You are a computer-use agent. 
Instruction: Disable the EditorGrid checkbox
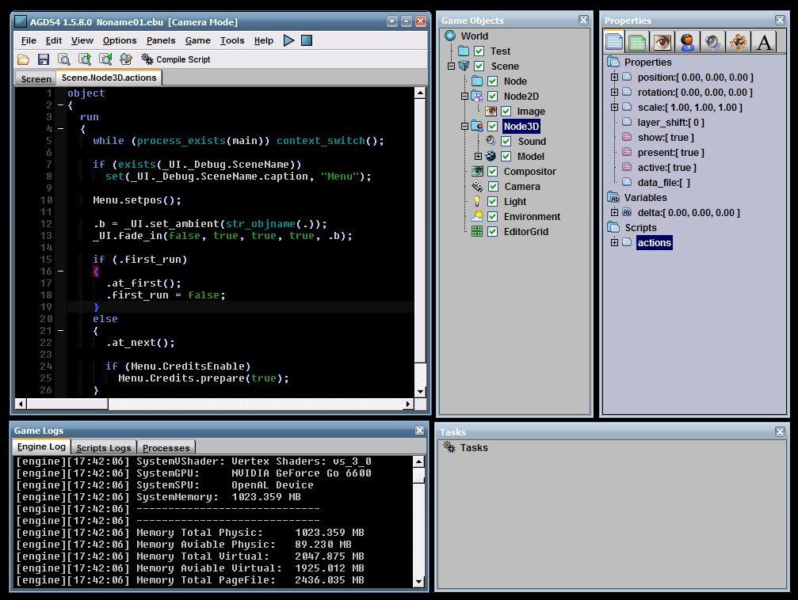[492, 232]
